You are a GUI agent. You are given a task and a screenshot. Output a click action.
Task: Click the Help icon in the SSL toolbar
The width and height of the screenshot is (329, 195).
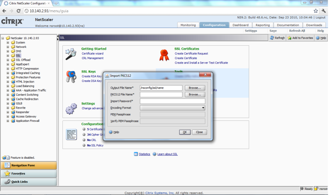coord(318,38)
